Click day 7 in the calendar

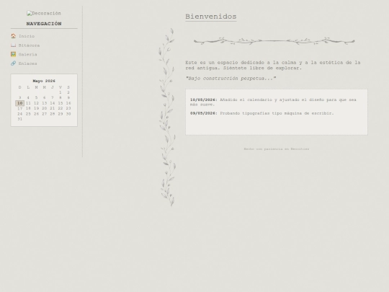[x=53, y=98]
